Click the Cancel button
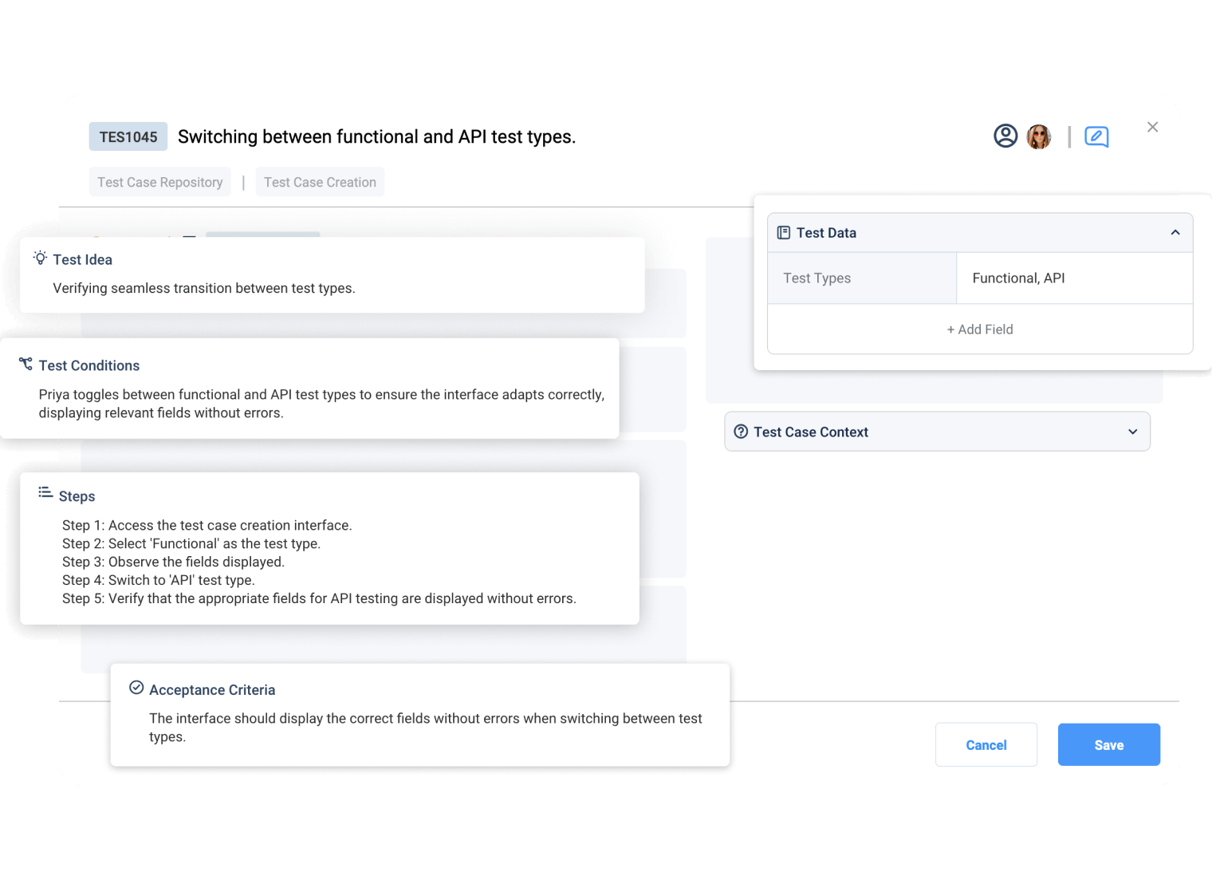The height and width of the screenshot is (880, 1212). (x=986, y=745)
